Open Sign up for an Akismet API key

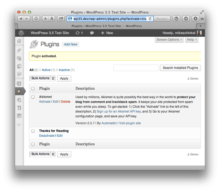(x=119, y=111)
